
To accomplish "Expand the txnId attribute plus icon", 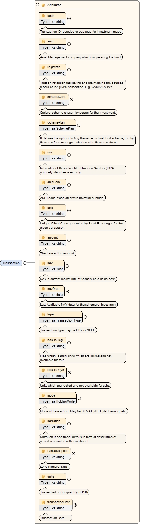I will point(69,18).
